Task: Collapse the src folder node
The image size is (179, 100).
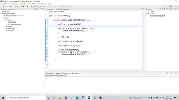Action: [3, 18]
